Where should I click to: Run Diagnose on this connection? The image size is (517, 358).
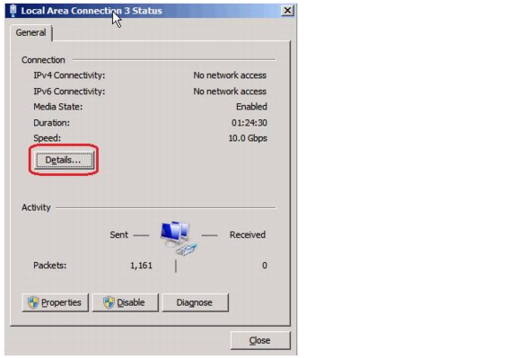click(x=195, y=302)
